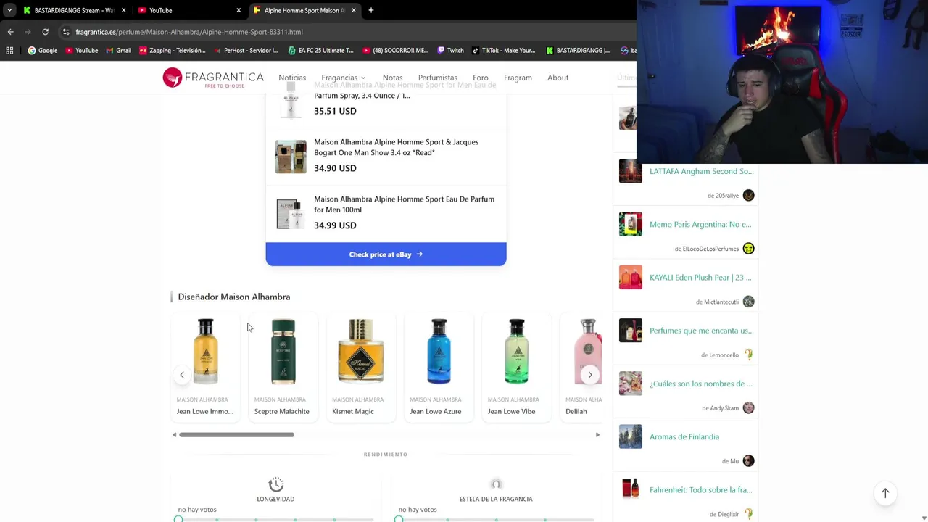Click ElLocoDeLosPerfumes user avatar

coord(748,249)
